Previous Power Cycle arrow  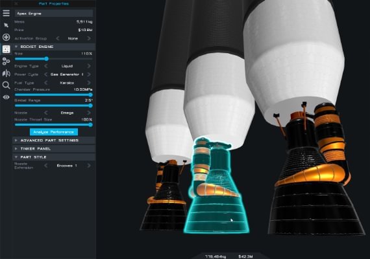click(x=46, y=74)
